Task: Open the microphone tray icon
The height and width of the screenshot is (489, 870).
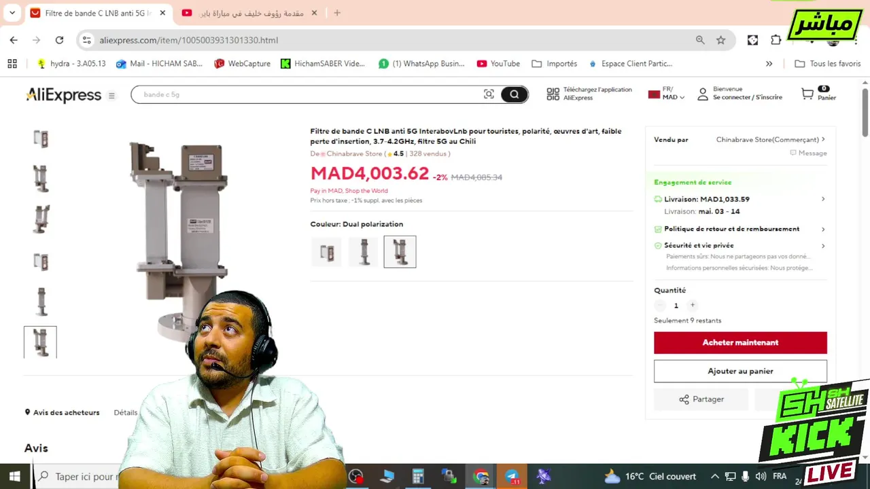Action: point(746,476)
